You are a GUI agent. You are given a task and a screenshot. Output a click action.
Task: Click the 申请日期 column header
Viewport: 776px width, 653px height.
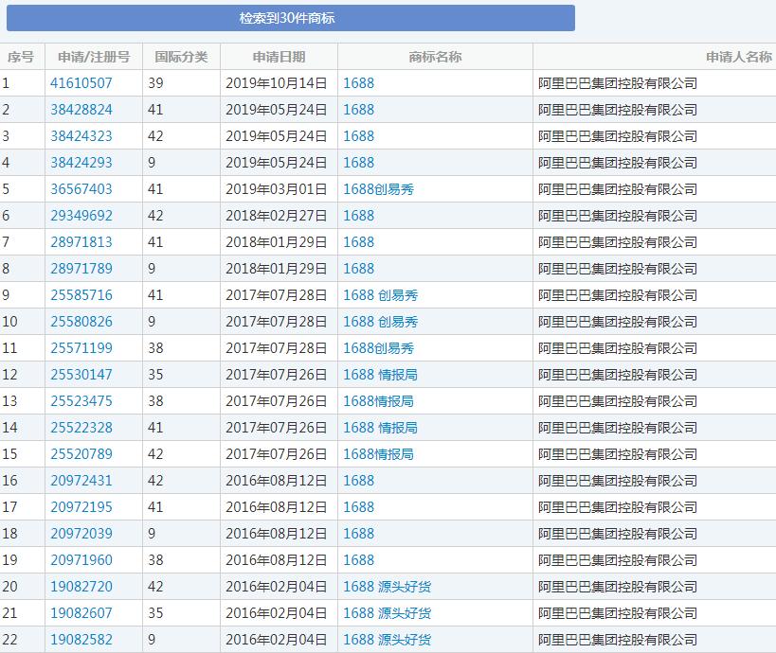coord(279,57)
